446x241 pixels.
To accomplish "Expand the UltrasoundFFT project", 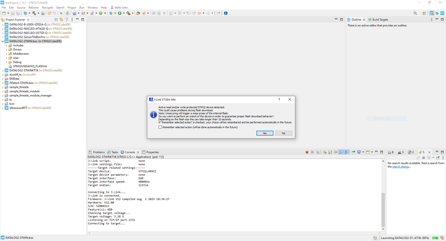I will [3, 108].
